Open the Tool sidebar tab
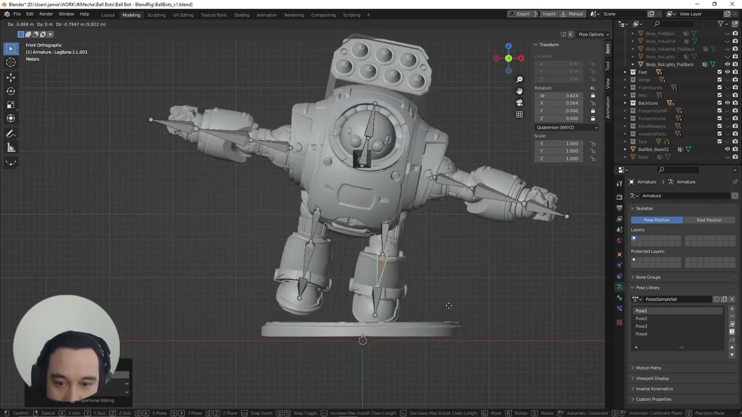 608,65
